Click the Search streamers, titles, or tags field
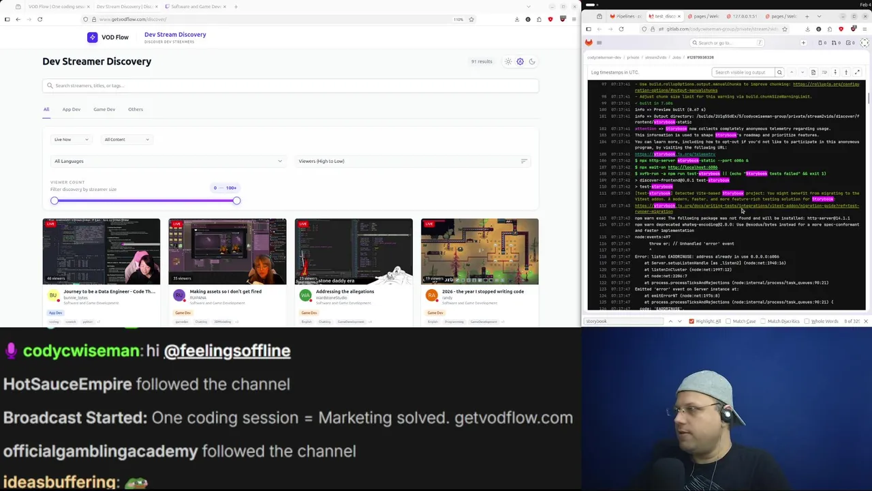 (x=290, y=86)
